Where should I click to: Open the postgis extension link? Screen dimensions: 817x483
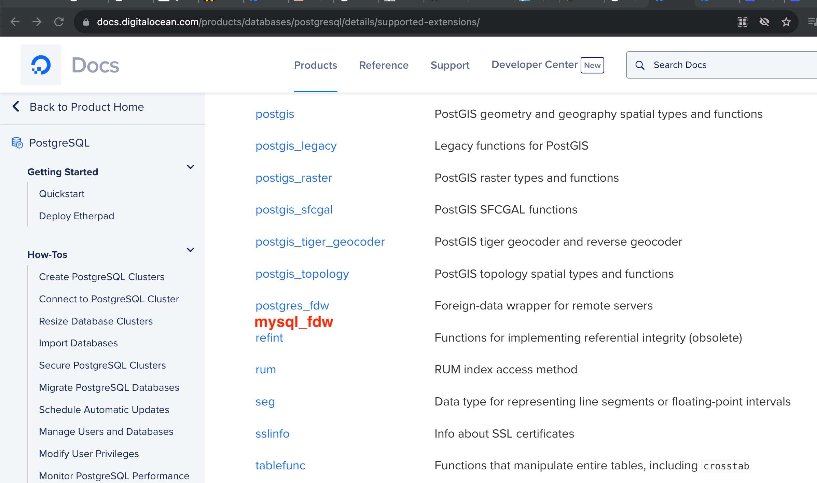pyautogui.click(x=275, y=114)
